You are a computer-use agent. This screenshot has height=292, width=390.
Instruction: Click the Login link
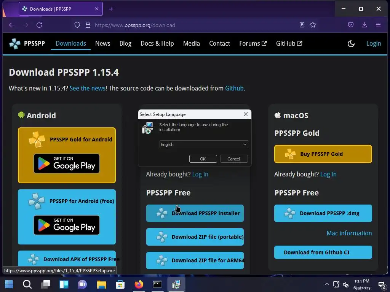(x=374, y=43)
